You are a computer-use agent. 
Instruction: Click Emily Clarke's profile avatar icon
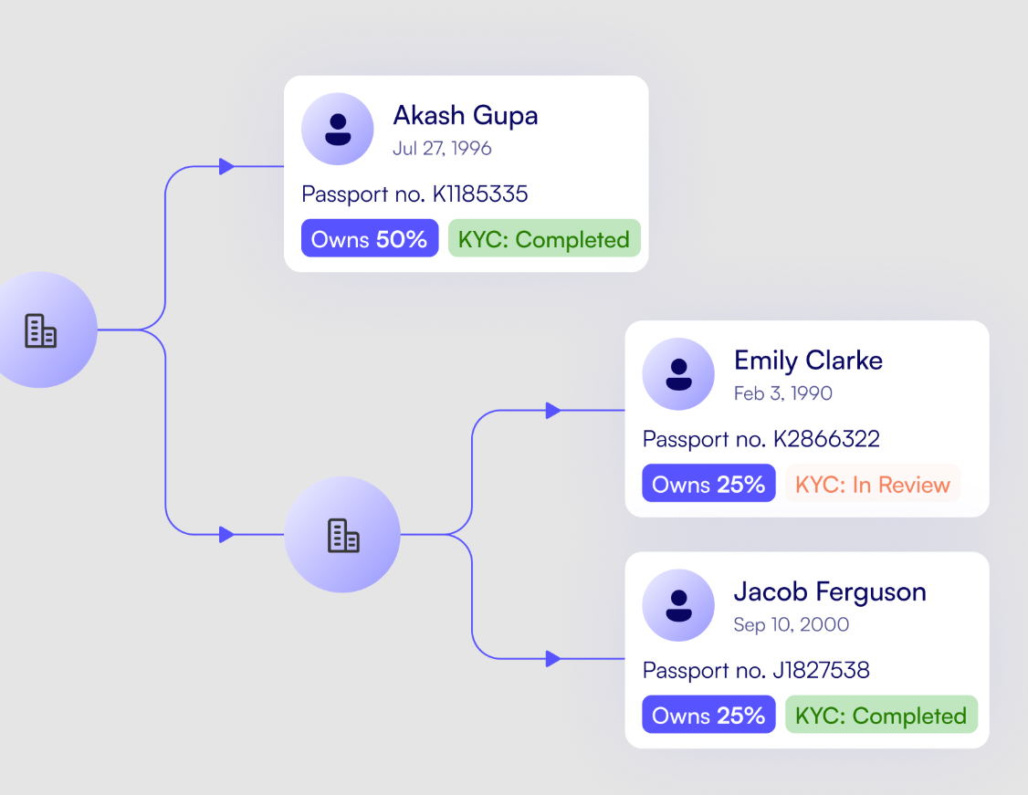pyautogui.click(x=678, y=374)
